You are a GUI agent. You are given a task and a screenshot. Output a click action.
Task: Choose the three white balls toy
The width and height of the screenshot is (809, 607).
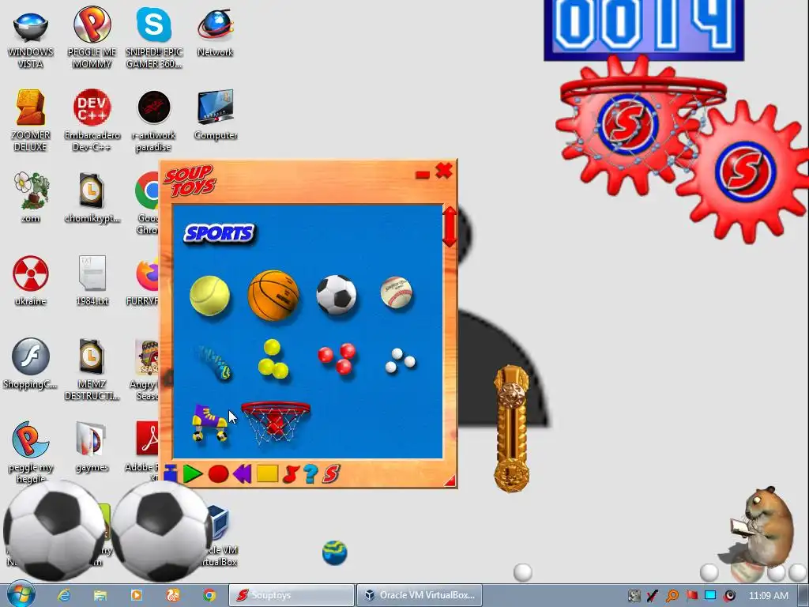pyautogui.click(x=401, y=360)
